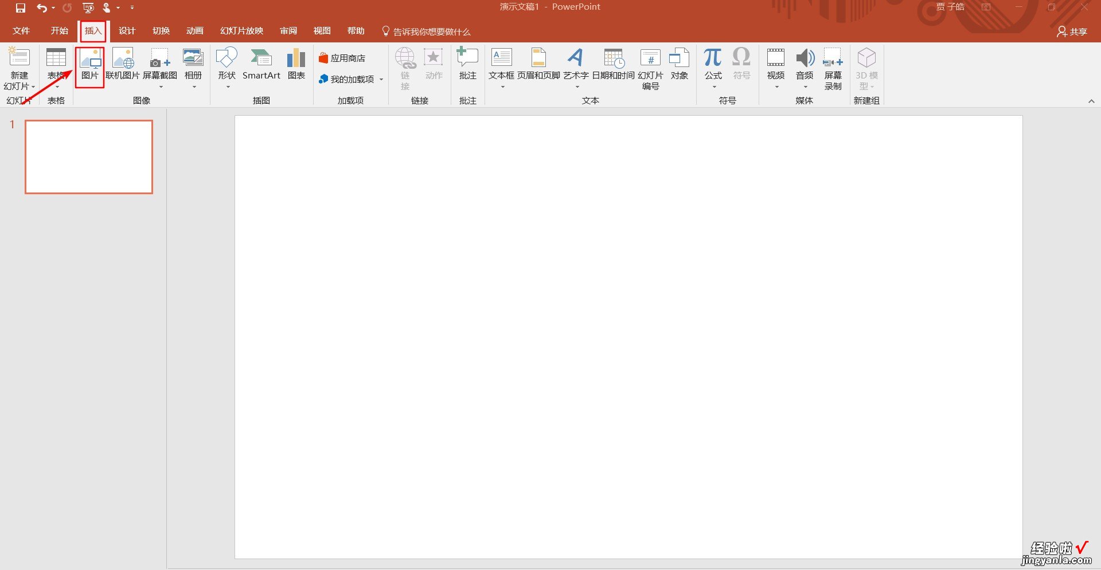Image resolution: width=1101 pixels, height=570 pixels.
Task: Click the blank slide canvas
Action: [628, 337]
